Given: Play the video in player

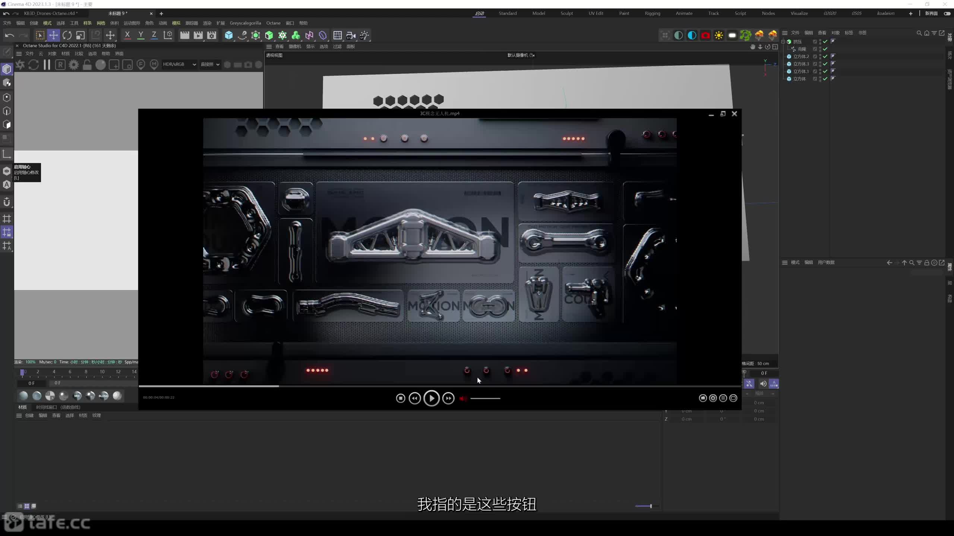Looking at the screenshot, I should click(432, 398).
